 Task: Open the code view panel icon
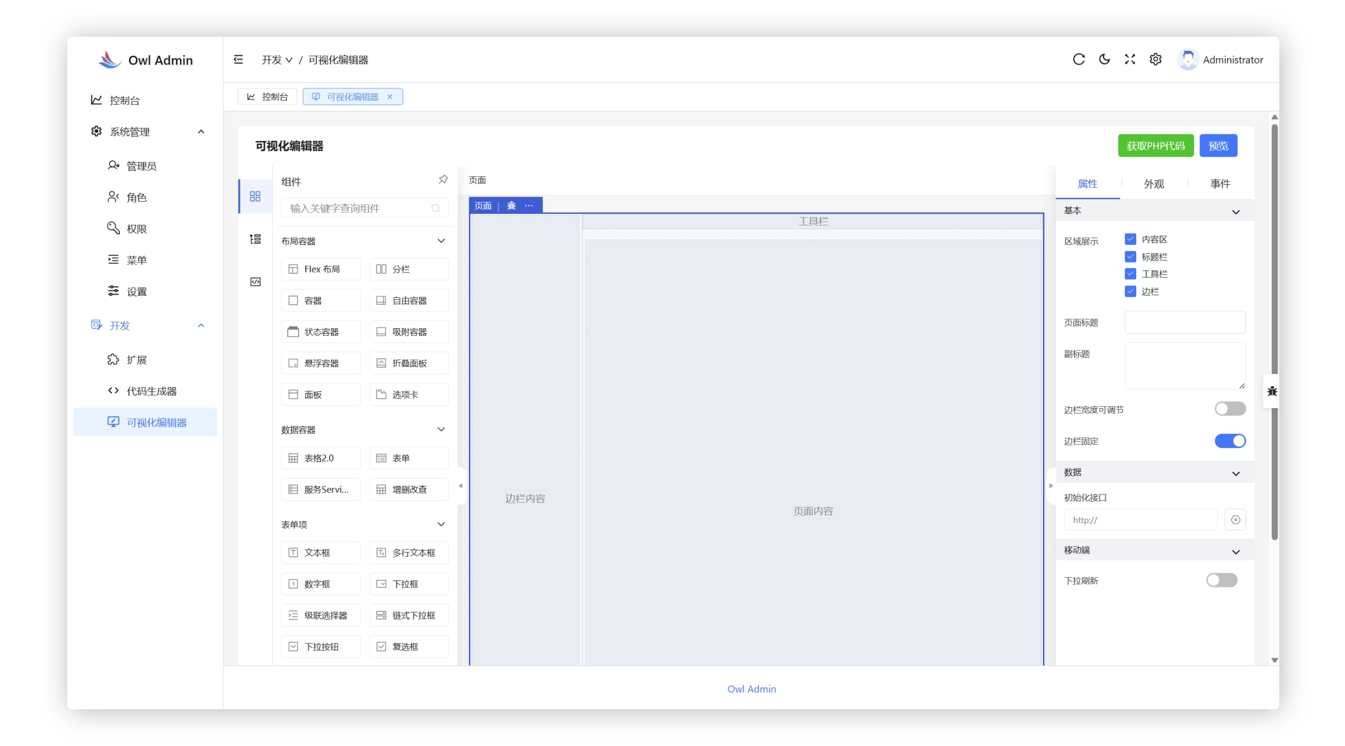[x=255, y=282]
